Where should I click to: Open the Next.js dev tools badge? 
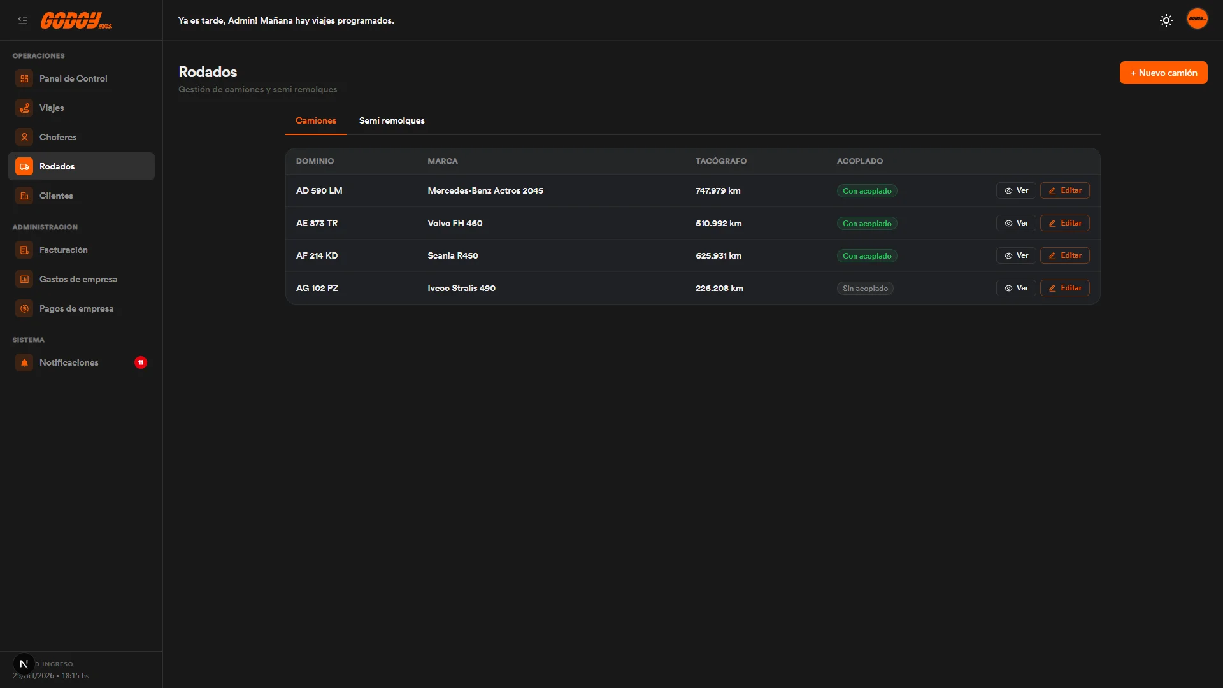point(24,664)
